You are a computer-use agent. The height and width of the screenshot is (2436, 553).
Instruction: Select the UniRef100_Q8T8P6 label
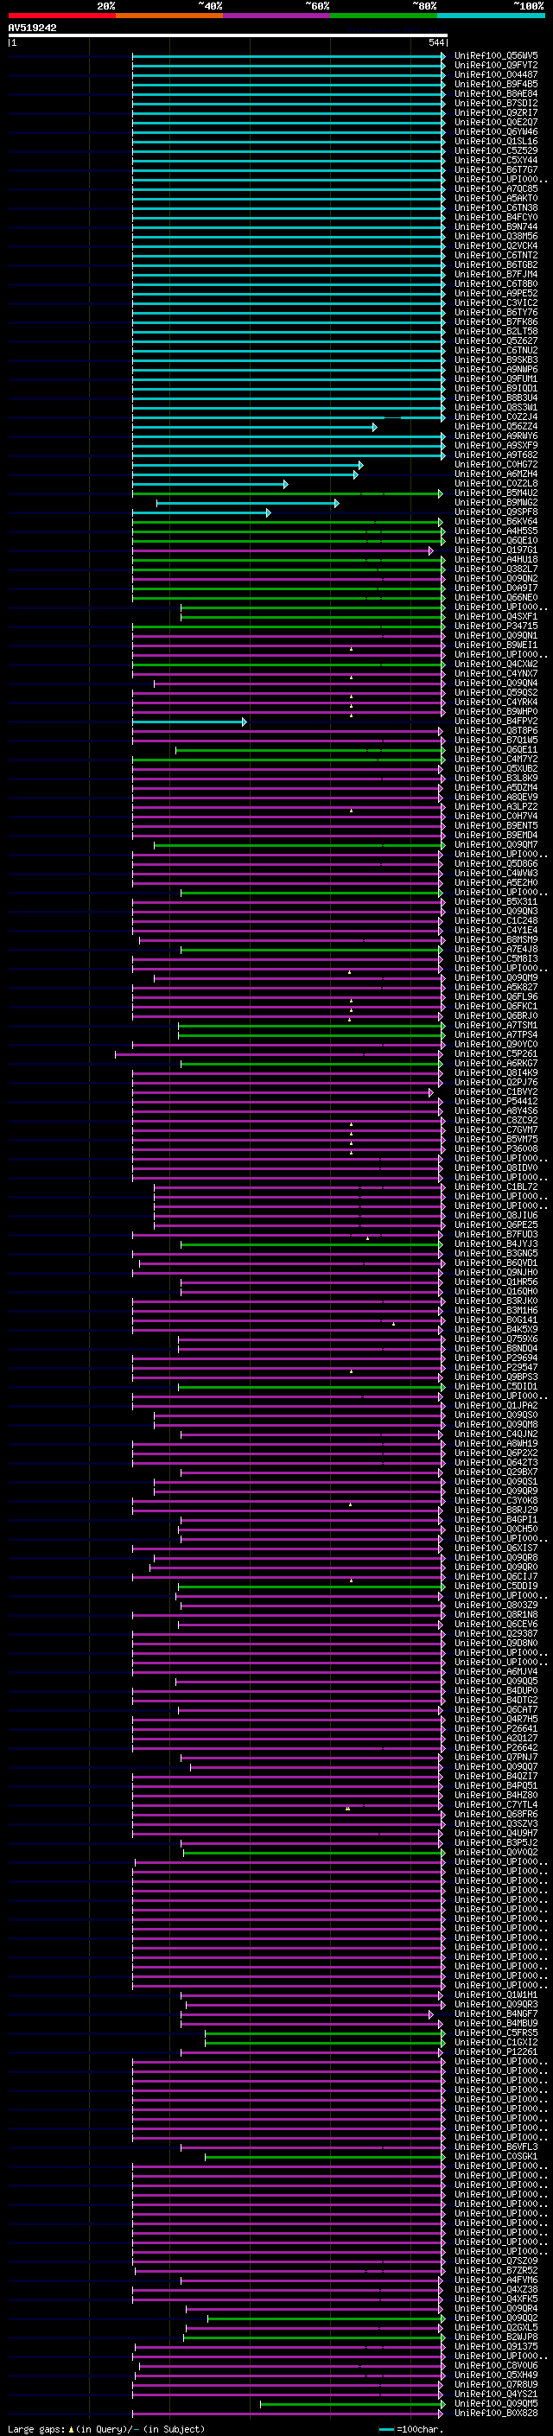tap(496, 731)
